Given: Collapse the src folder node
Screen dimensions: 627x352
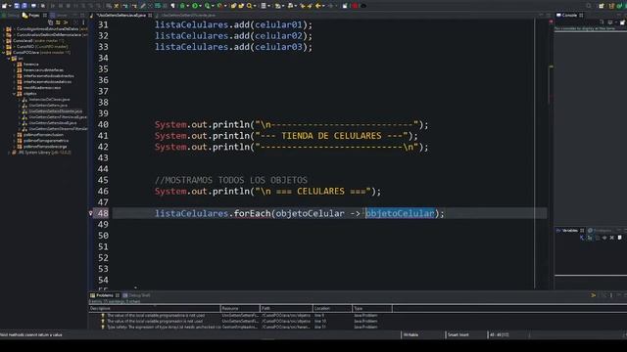Looking at the screenshot, I should tap(9, 59).
